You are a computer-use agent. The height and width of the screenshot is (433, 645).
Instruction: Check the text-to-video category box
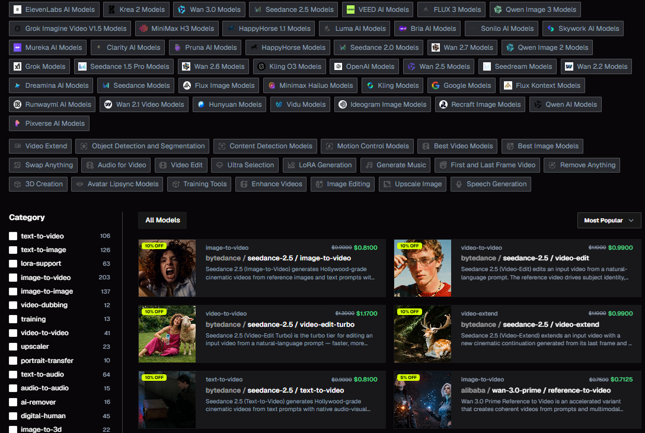click(13, 236)
